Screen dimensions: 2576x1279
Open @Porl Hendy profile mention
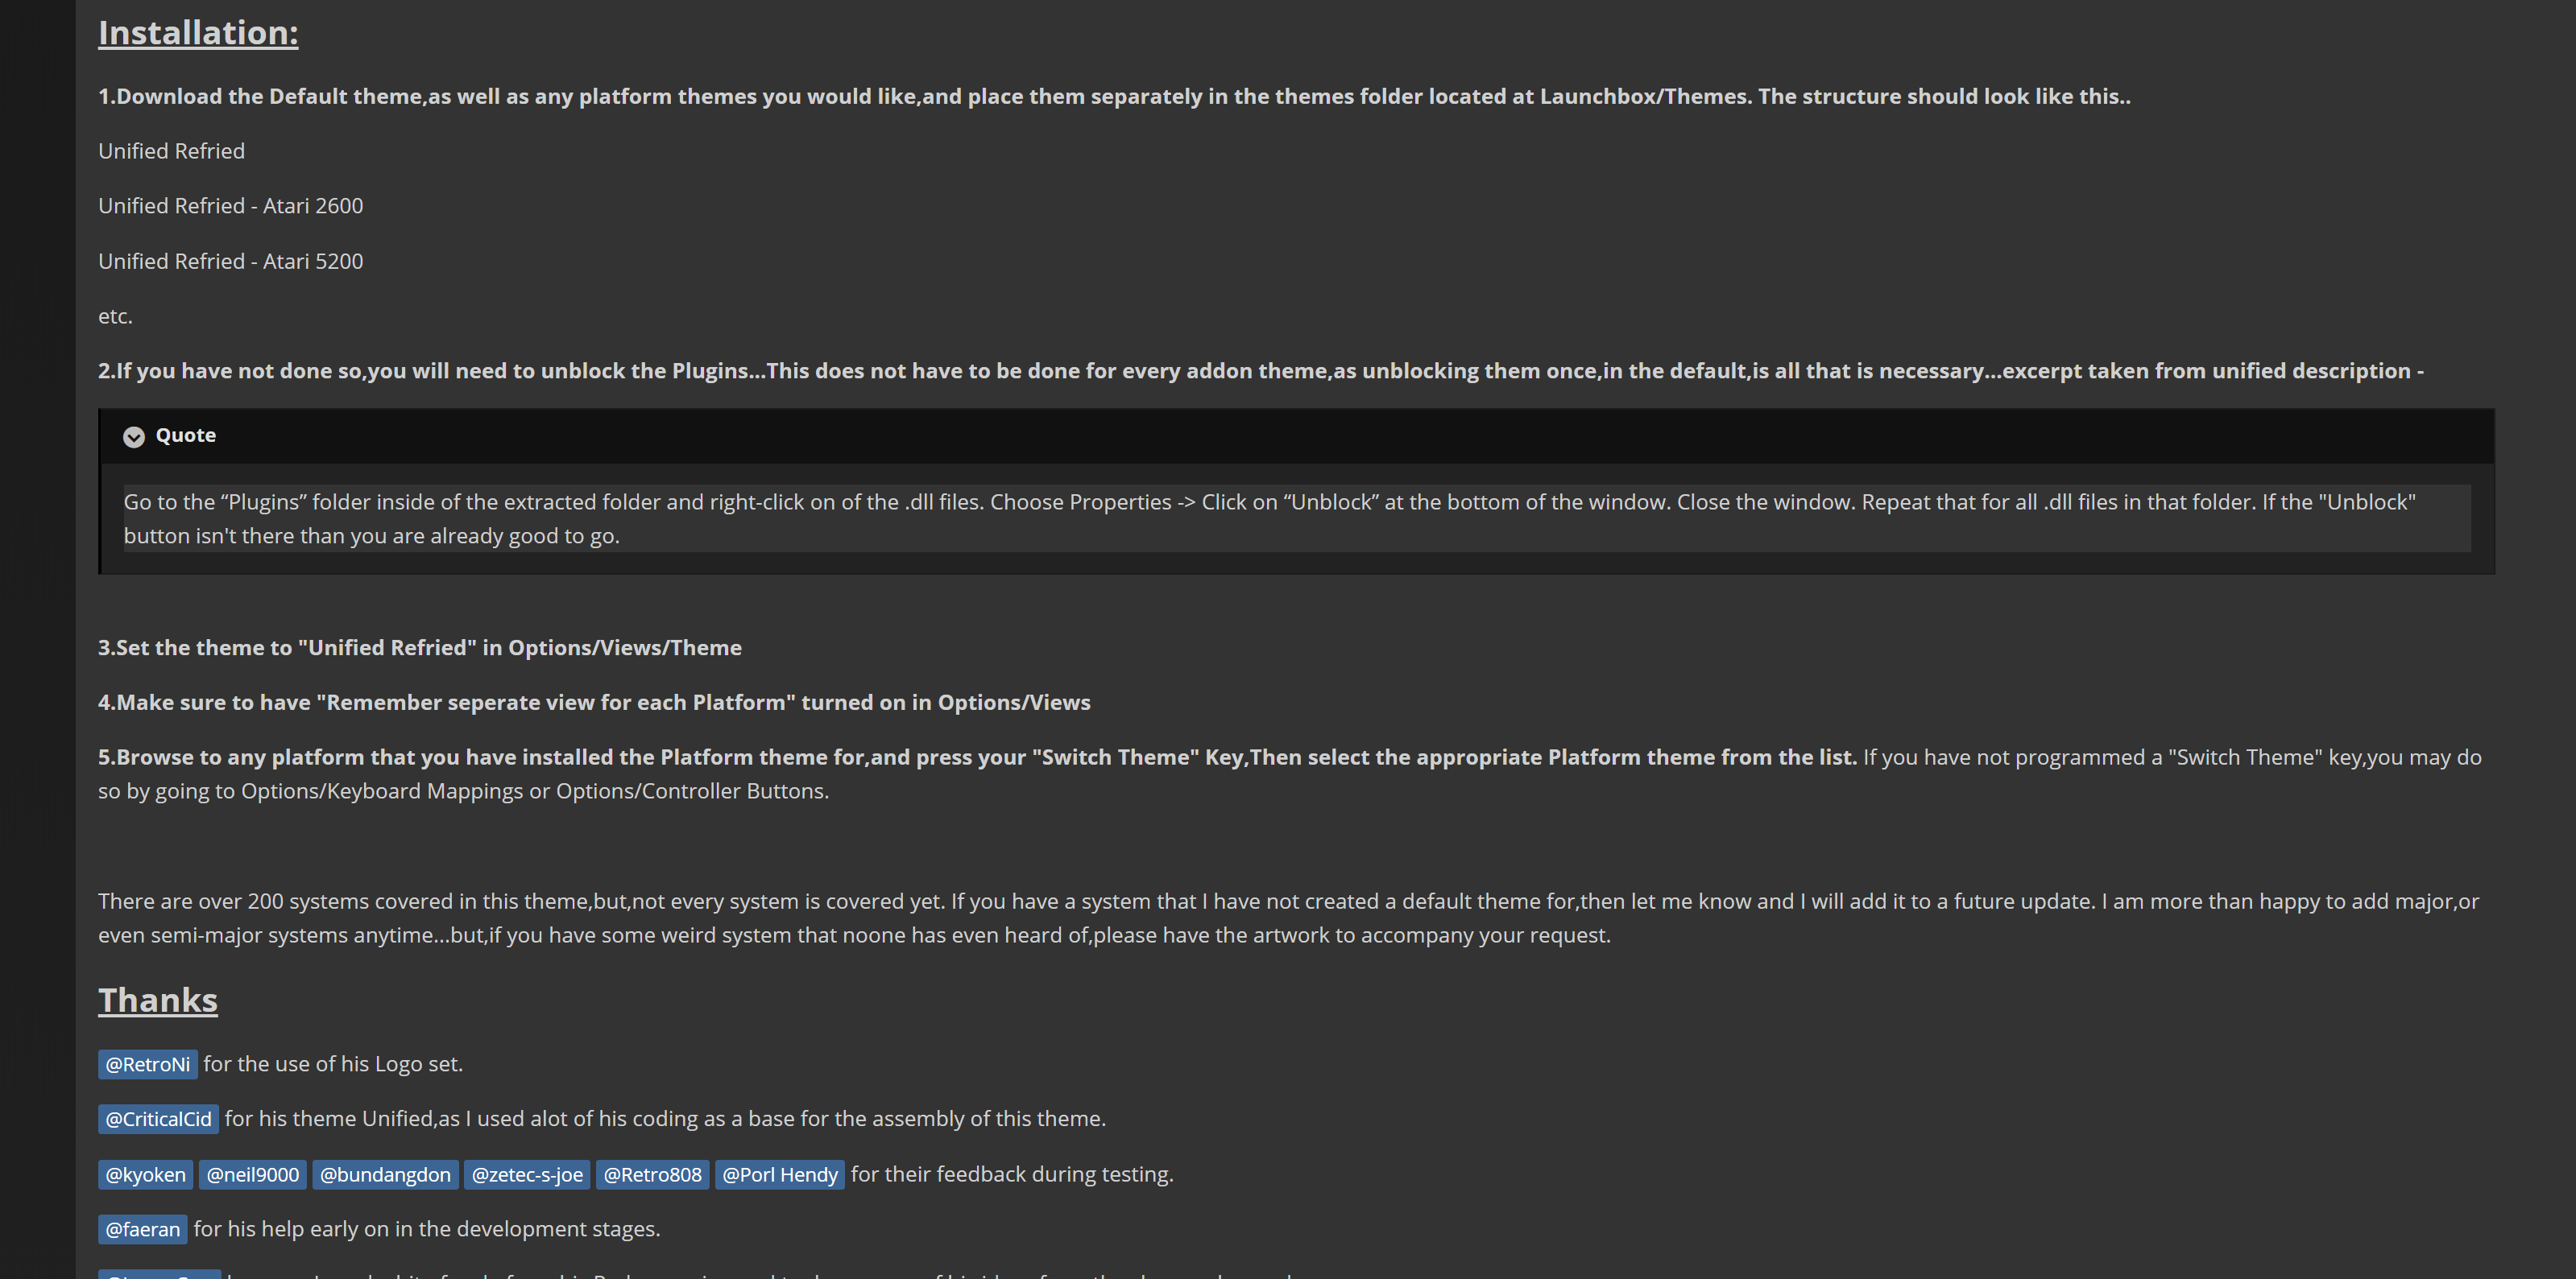[x=780, y=1174]
